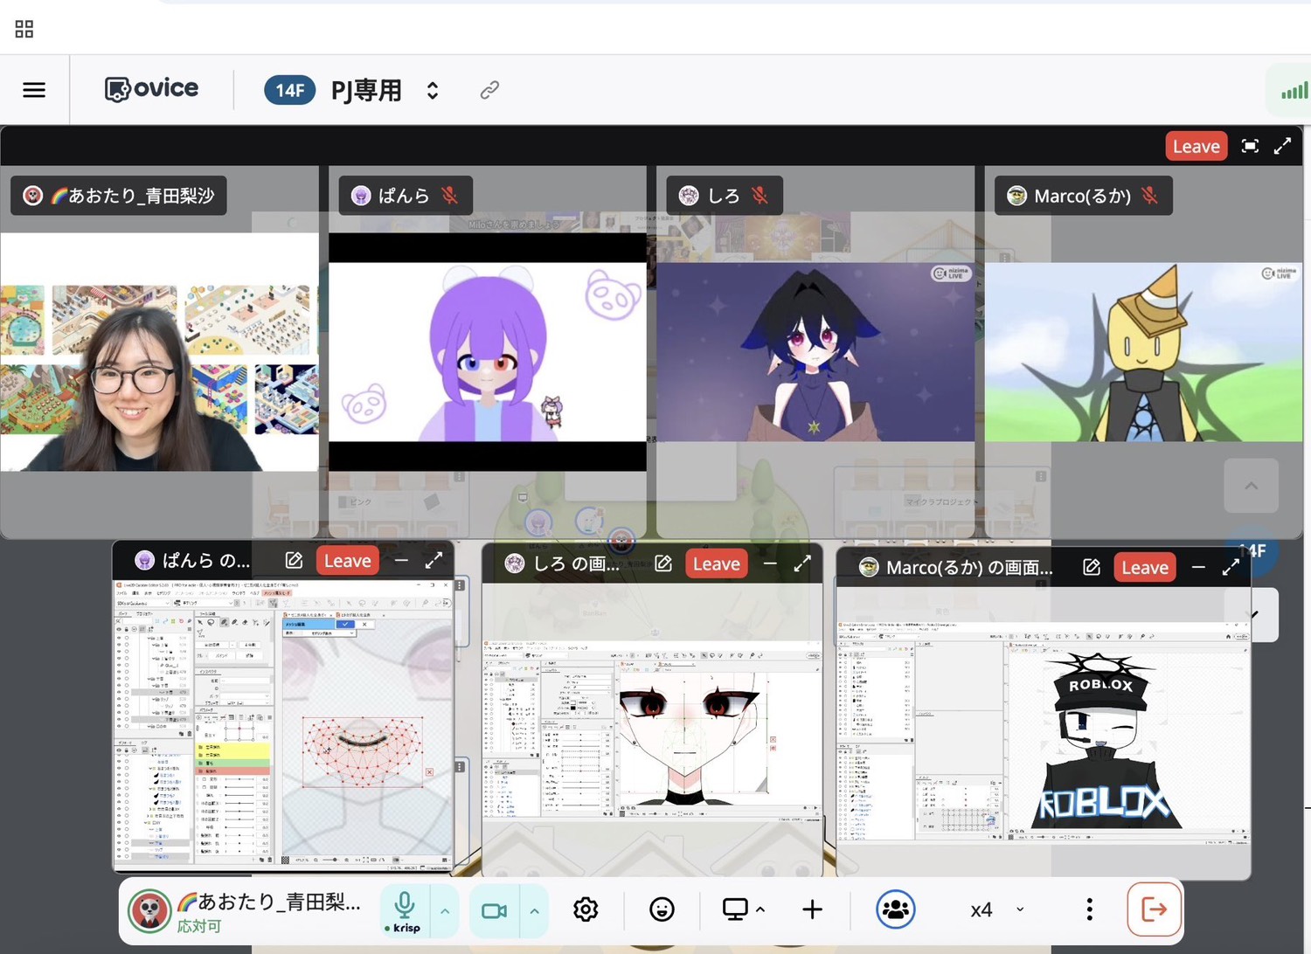The height and width of the screenshot is (954, 1311).
Task: Open the grid view icon at top left
Action: (x=24, y=29)
